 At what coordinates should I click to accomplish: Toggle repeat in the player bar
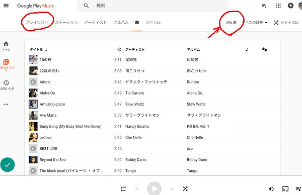pos(123,189)
